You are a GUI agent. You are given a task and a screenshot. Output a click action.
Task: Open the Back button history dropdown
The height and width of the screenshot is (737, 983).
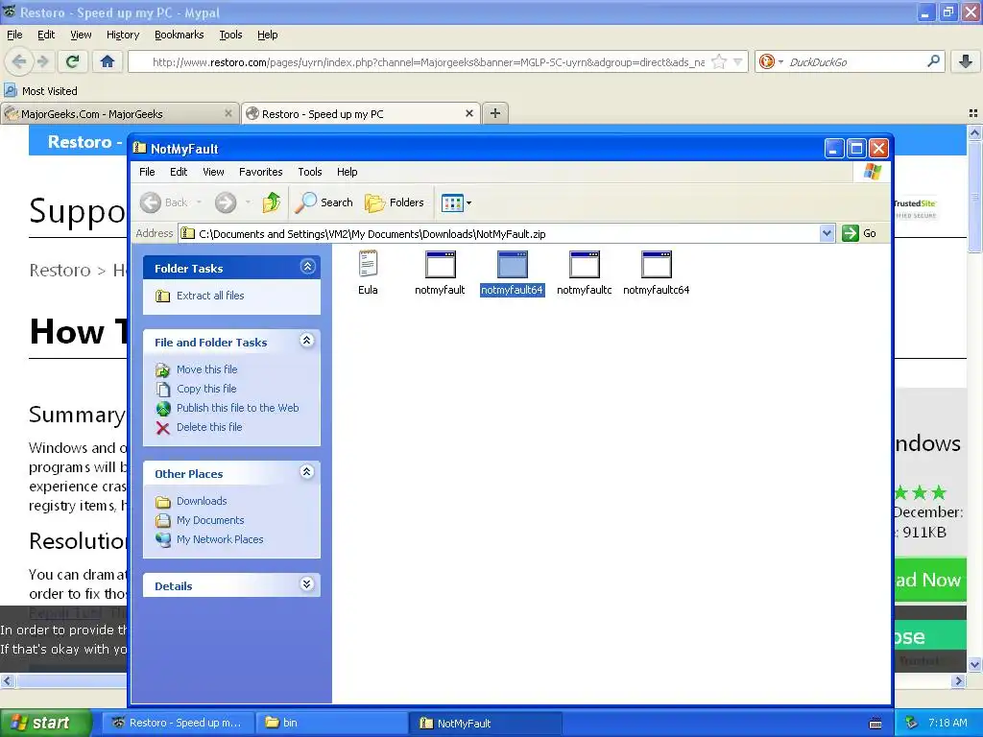199,202
